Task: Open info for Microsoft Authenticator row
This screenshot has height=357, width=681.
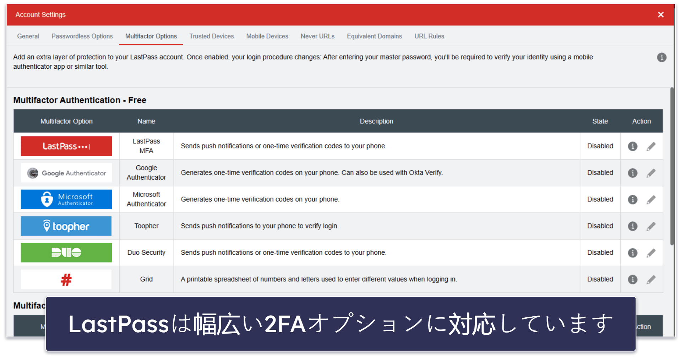Action: pos(632,199)
